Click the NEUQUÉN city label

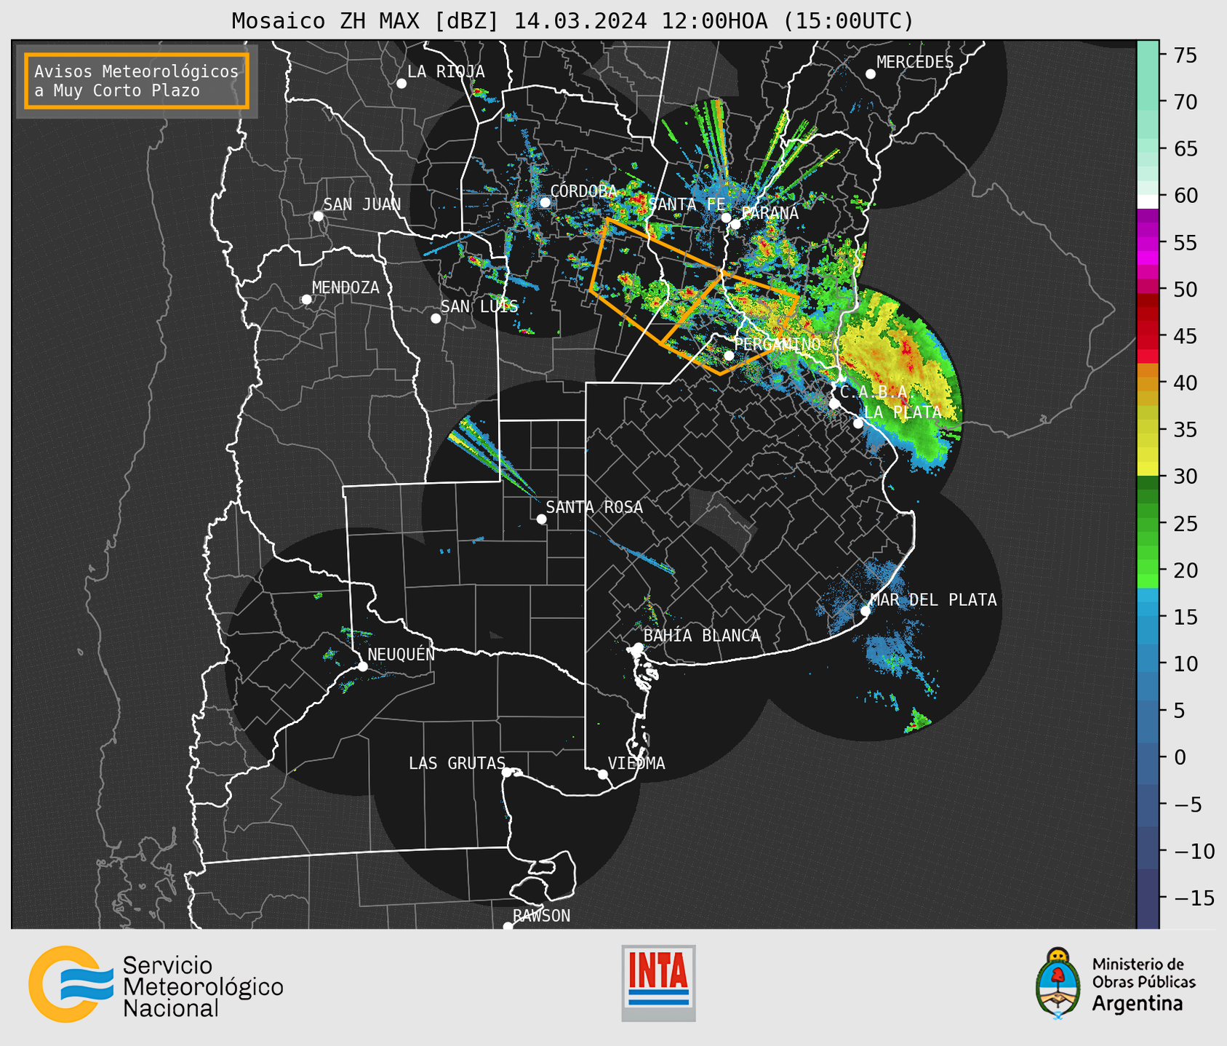pos(401,654)
